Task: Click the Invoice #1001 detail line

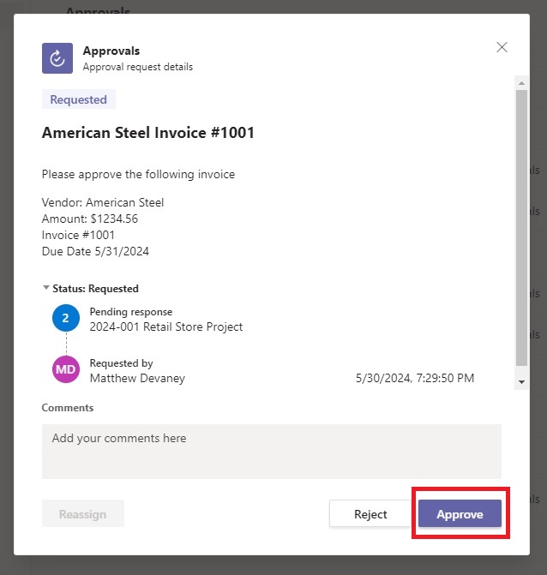Action: tap(78, 235)
